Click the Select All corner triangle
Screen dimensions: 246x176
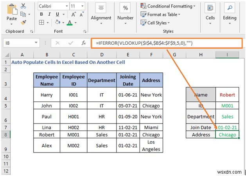pyautogui.click(x=7, y=55)
